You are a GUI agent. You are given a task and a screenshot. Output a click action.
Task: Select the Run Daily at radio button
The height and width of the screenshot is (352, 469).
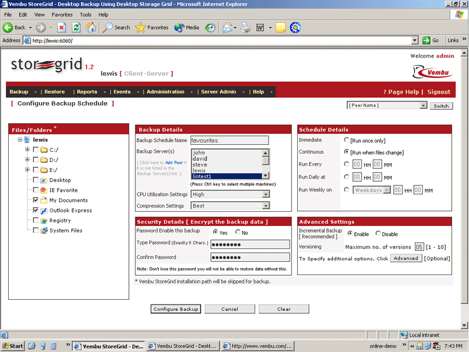point(346,177)
